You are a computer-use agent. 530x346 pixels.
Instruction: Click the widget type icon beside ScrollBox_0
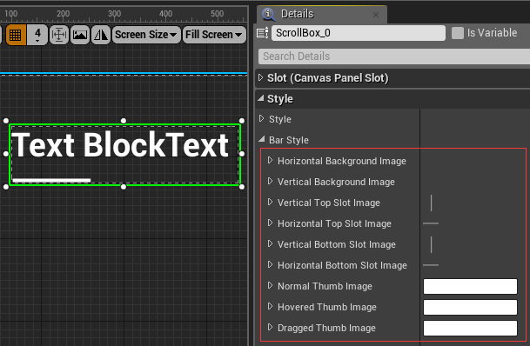(x=263, y=33)
